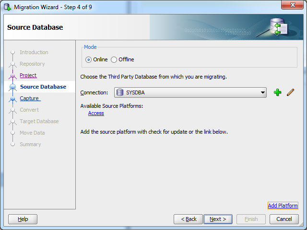Screen dimensions: 307x230
Task: Click the Back button
Action: point(188,219)
